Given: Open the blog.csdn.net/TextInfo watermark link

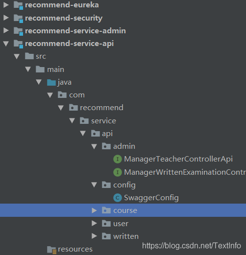Looking at the screenshot, I should [x=192, y=246].
